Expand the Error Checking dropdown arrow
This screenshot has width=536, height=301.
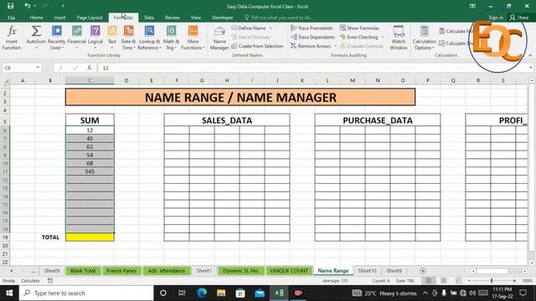pyautogui.click(x=383, y=37)
